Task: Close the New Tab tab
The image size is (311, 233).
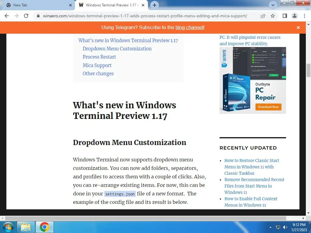Action: 70,5
